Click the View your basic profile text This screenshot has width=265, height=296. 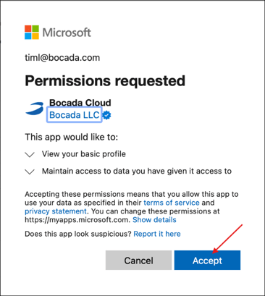click(84, 154)
